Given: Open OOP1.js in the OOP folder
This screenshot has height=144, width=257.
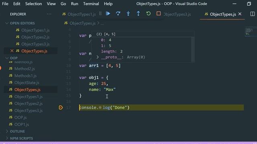Looking at the screenshot, I should point(22,124).
